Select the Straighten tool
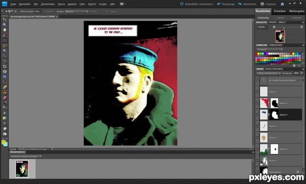This screenshot has width=306, height=184. (x=5, y=77)
